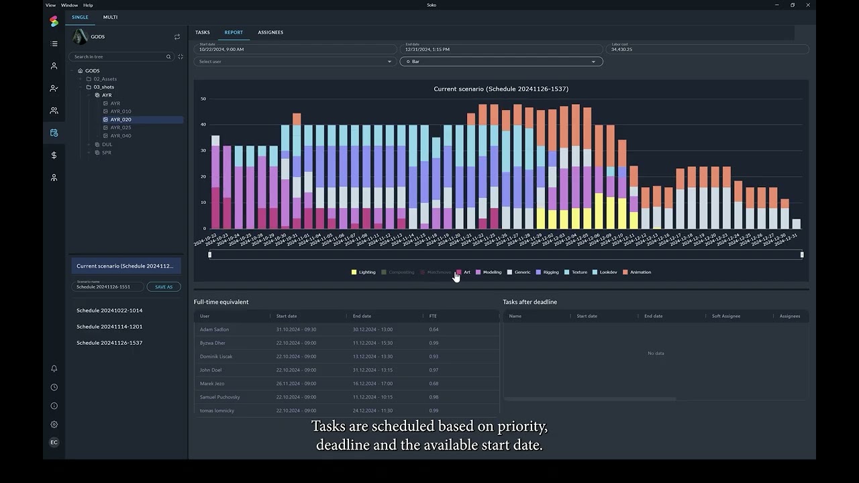Open notifications bell icon
This screenshot has height=483, width=859.
pyautogui.click(x=54, y=368)
